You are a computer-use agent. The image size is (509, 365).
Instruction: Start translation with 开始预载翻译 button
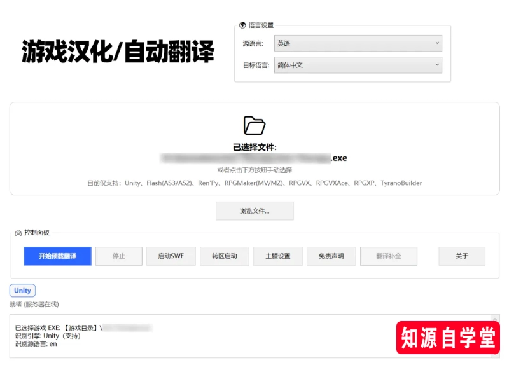pyautogui.click(x=57, y=256)
